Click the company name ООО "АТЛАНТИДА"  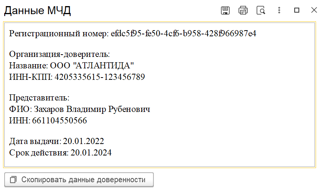(x=92, y=66)
